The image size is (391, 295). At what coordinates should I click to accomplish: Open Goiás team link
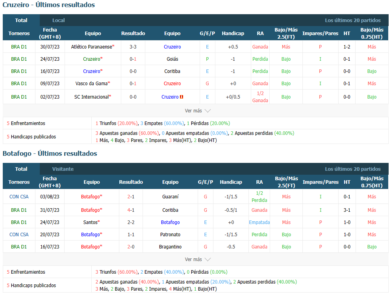point(172,59)
